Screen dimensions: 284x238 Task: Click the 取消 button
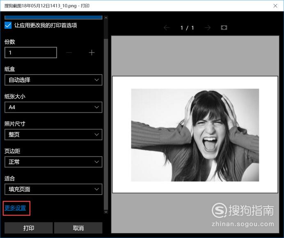(x=78, y=228)
